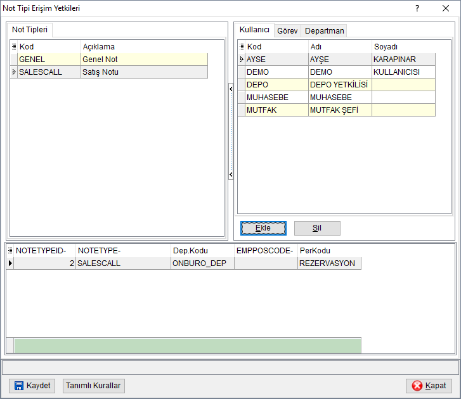Screen dimensions: 461x399
Task: Click the PerKodu column header
Action: tap(329, 250)
